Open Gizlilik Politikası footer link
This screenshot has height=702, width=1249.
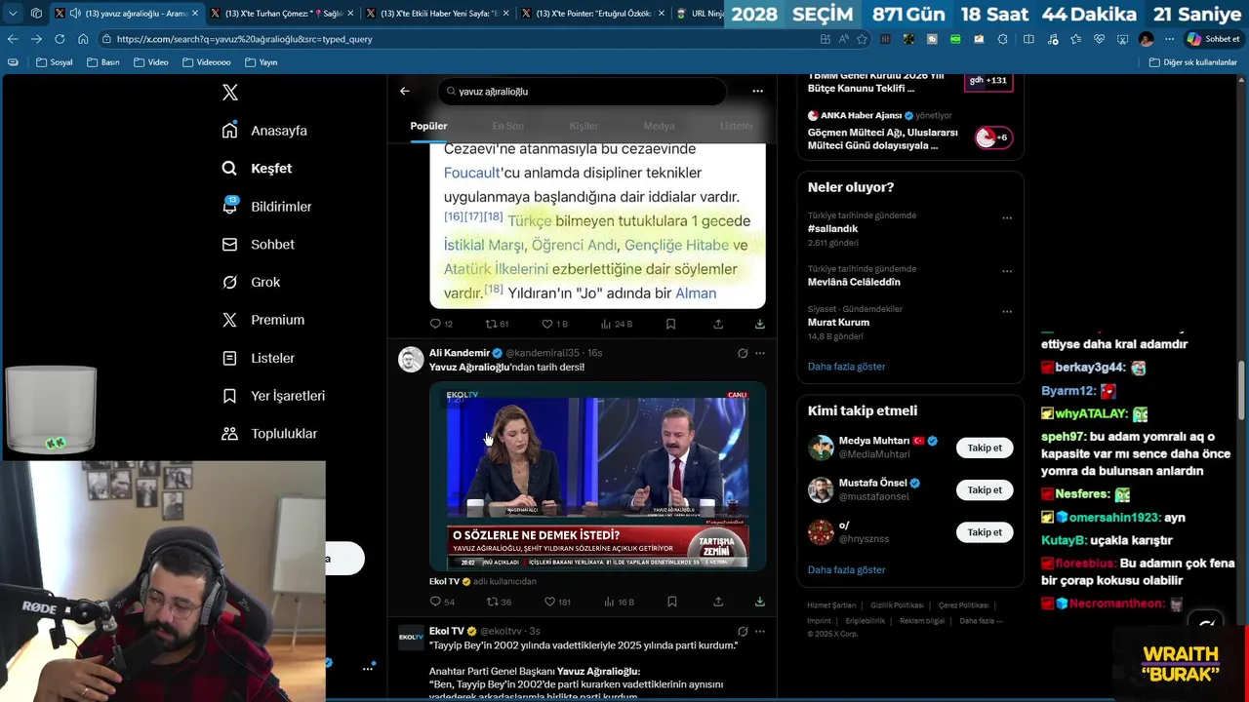point(896,605)
